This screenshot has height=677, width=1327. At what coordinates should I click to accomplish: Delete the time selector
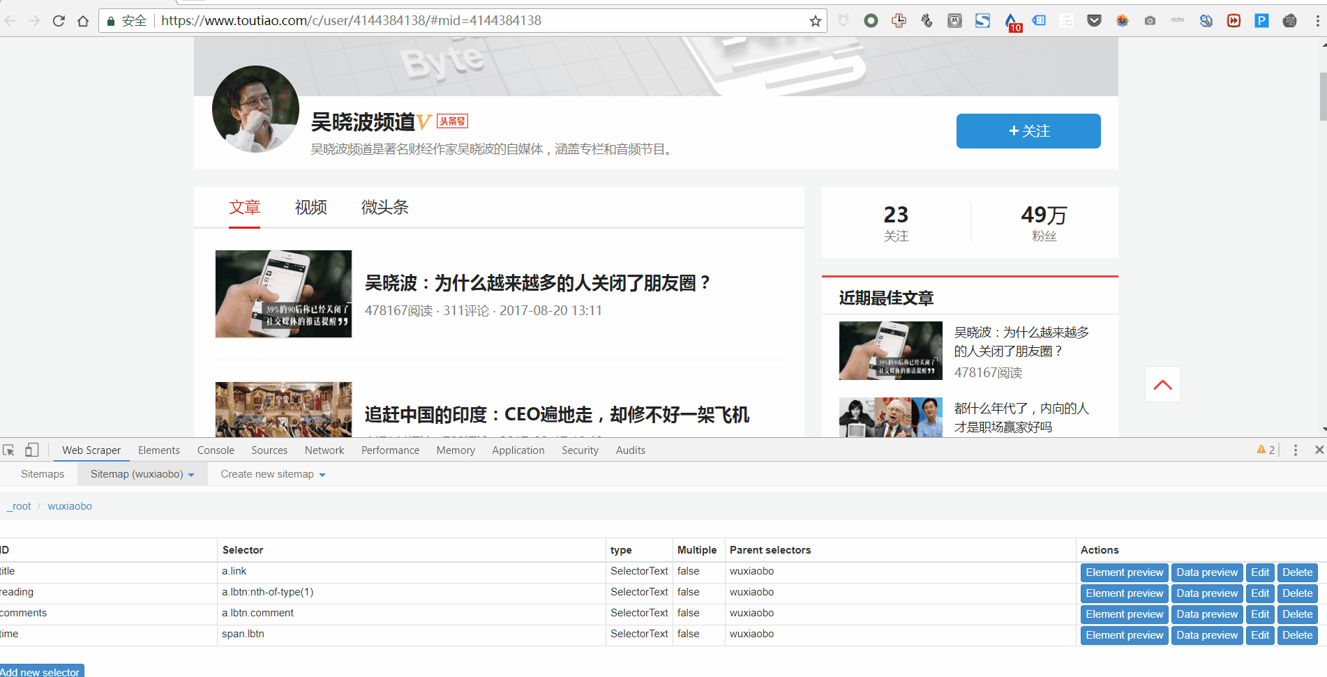tap(1297, 635)
